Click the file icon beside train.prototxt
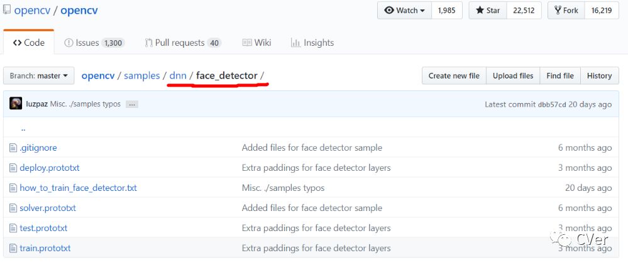Screen dimensions: 628x265 click(13, 248)
